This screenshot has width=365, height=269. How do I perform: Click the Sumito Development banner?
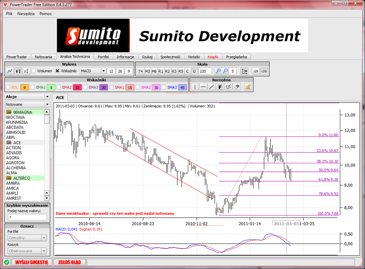pos(182,36)
